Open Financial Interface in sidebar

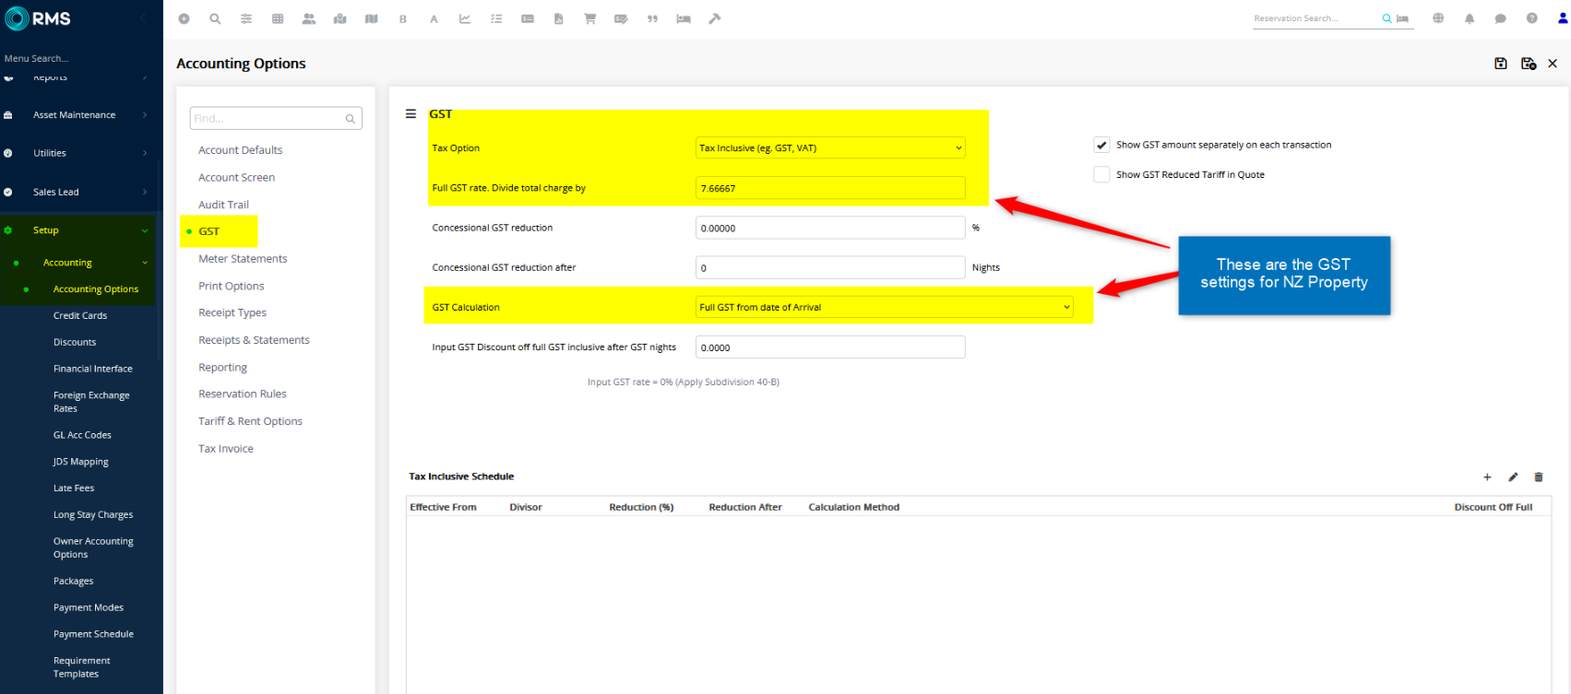[93, 369]
